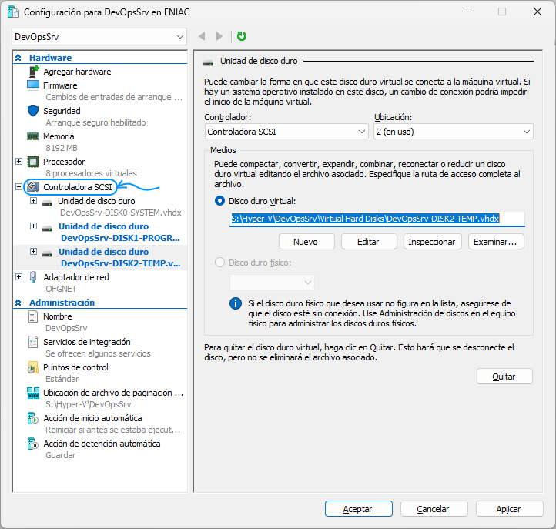This screenshot has width=556, height=529.
Task: Click "8 procesadores virtuales" text
Action: click(91, 173)
